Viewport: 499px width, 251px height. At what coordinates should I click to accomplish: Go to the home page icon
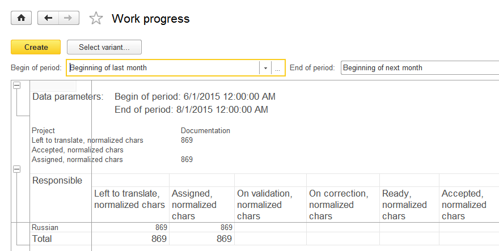click(22, 18)
